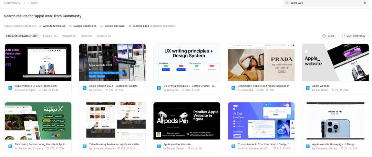Like Pierrick's Apple website 2024 heart
372x157 pixels.
pyautogui.click(x=107, y=90)
